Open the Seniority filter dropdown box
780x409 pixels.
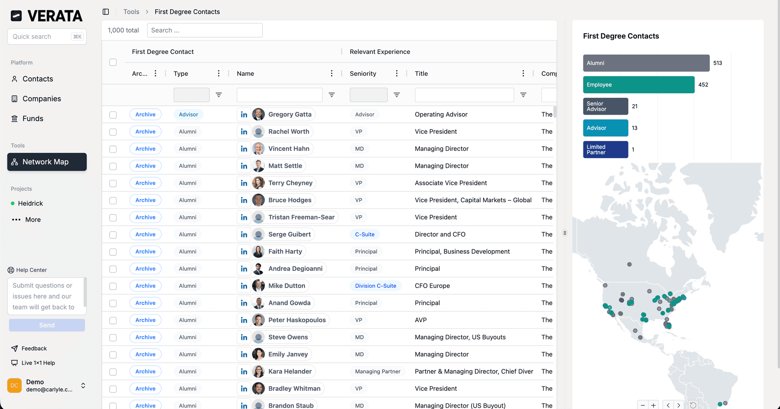coord(368,95)
